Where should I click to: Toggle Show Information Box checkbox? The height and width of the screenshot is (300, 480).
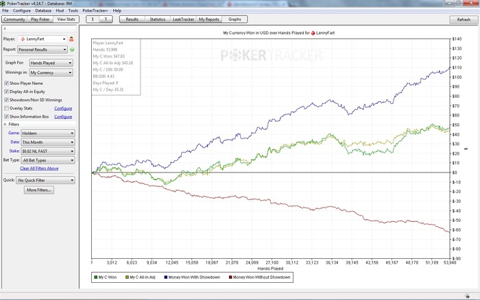click(x=6, y=116)
